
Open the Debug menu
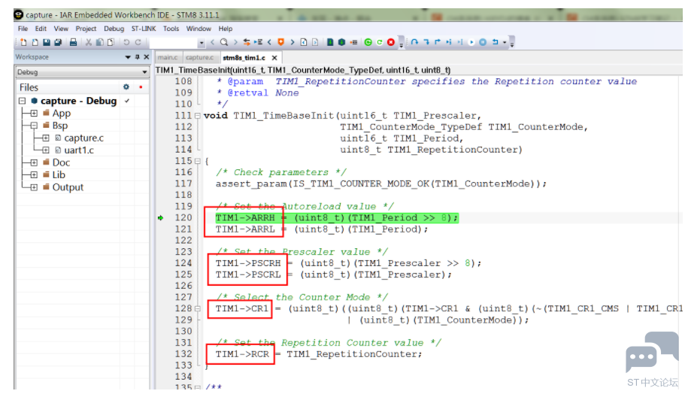pos(114,29)
